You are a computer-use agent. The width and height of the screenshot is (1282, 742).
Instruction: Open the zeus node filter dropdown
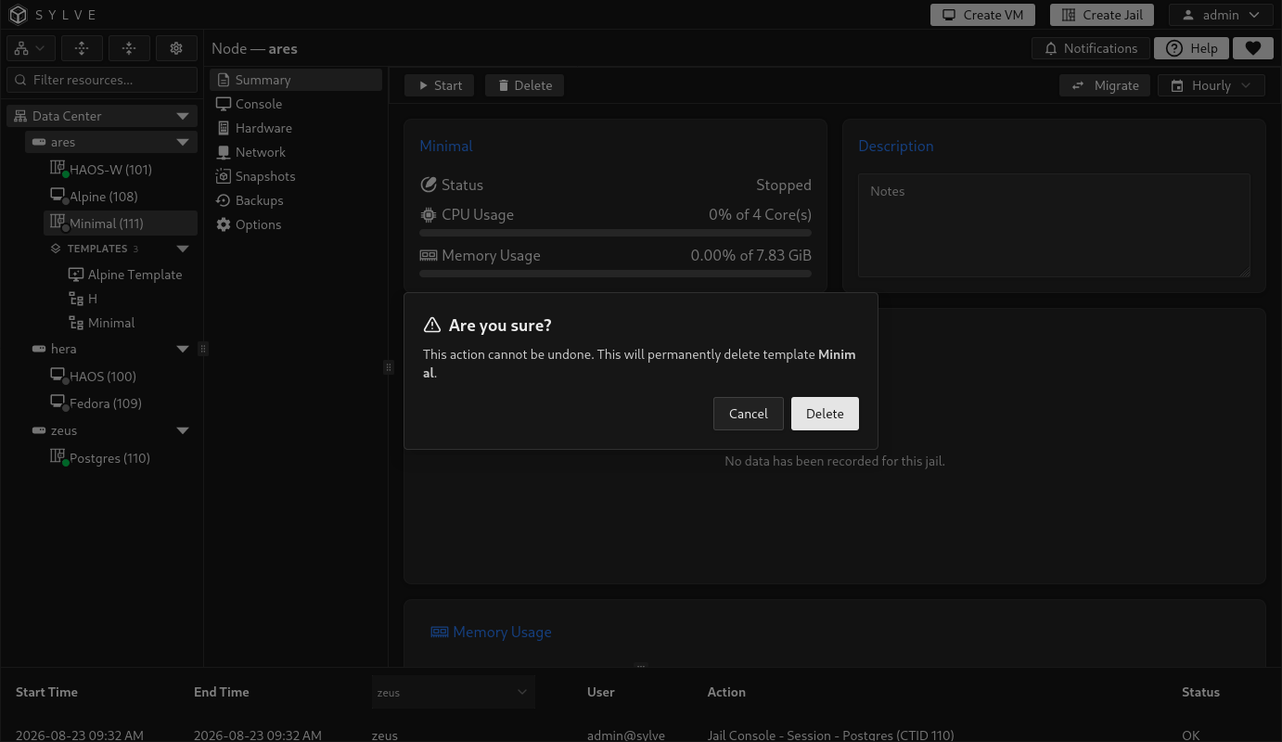click(x=454, y=692)
